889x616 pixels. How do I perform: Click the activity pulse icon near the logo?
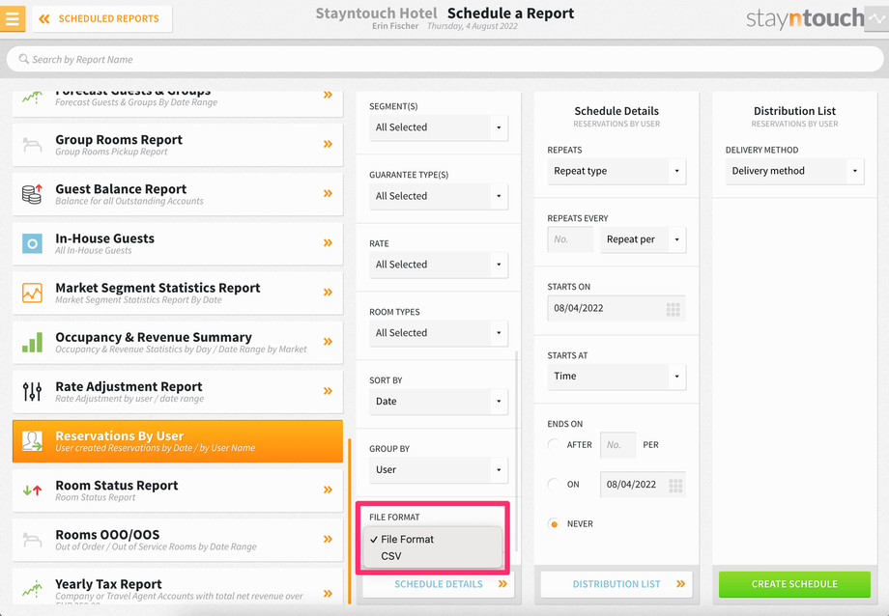point(876,18)
